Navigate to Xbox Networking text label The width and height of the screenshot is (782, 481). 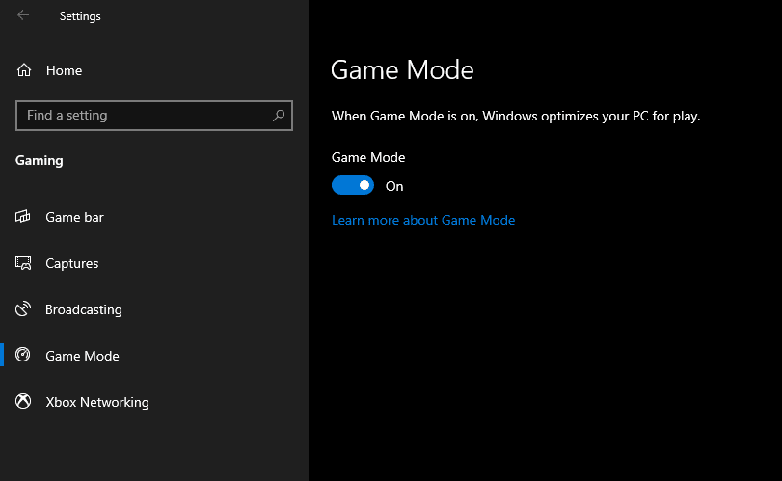97,402
